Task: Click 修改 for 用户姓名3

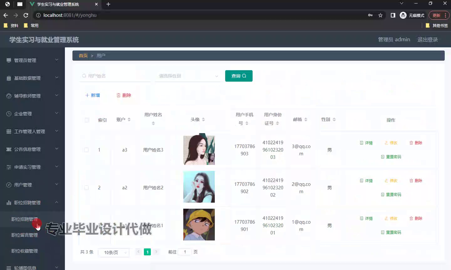Action: pyautogui.click(x=391, y=143)
